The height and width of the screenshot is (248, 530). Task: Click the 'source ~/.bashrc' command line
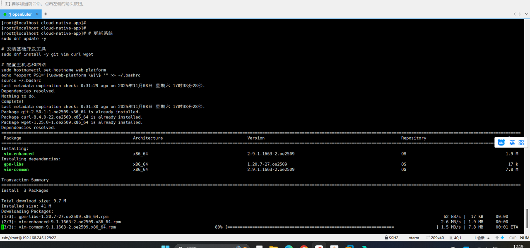pos(21,80)
